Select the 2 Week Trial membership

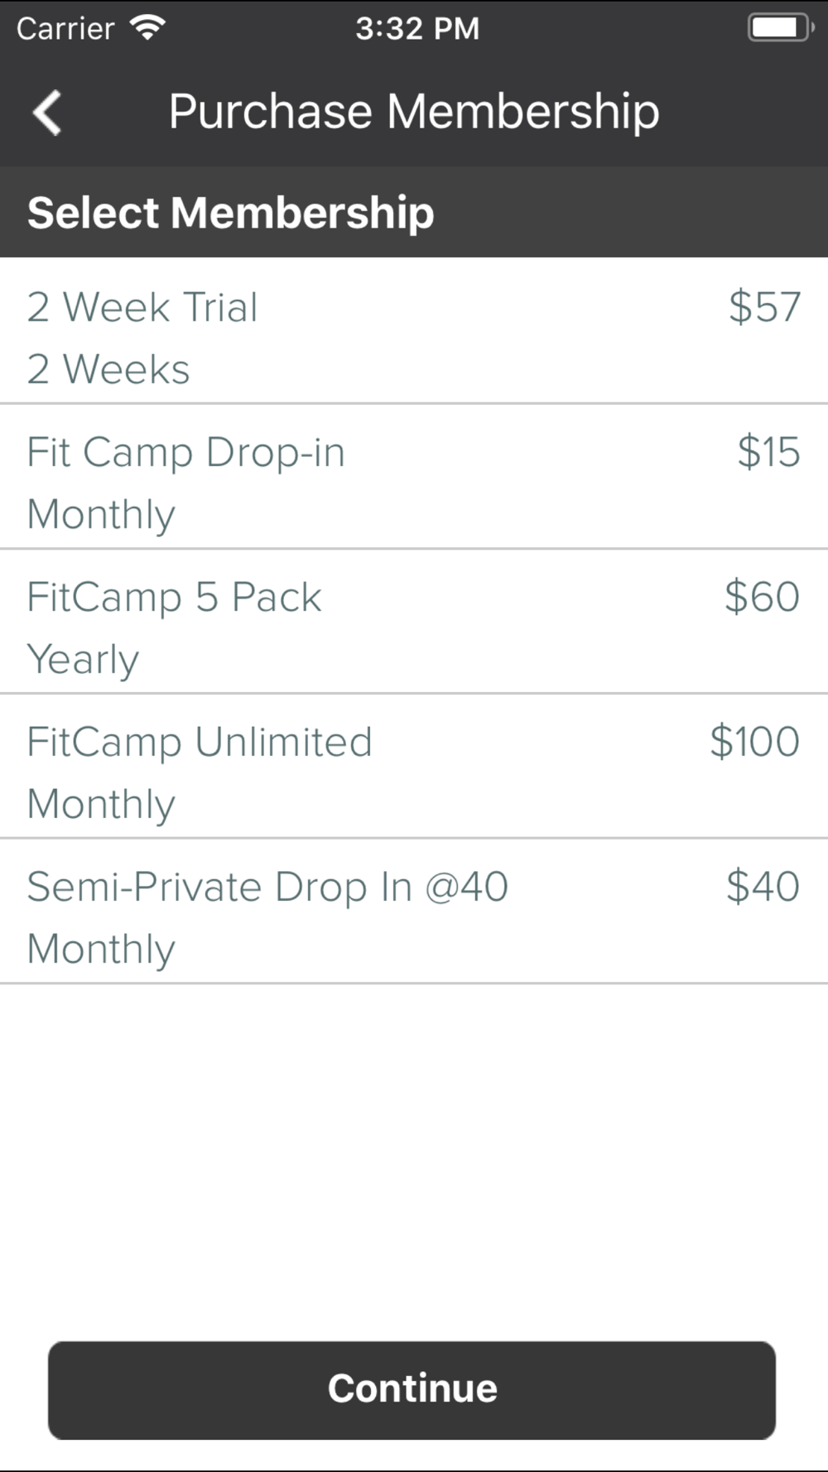(414, 330)
